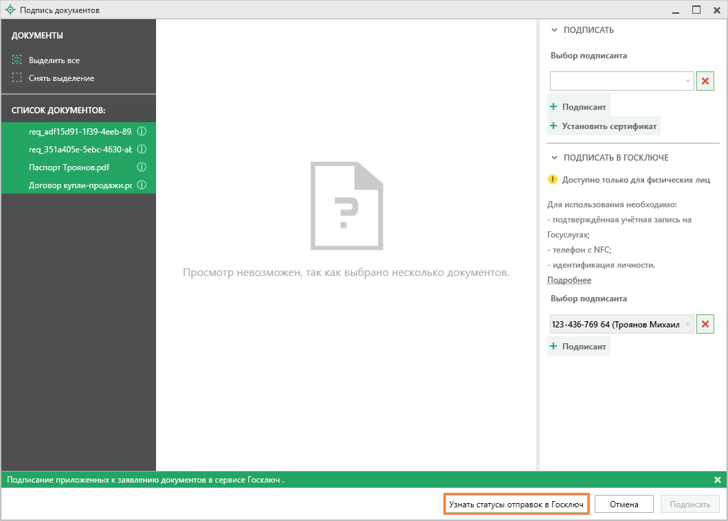Select document Паспорт Троянов.pdf in list
Screen dimensions: 728x521
click(x=69, y=167)
